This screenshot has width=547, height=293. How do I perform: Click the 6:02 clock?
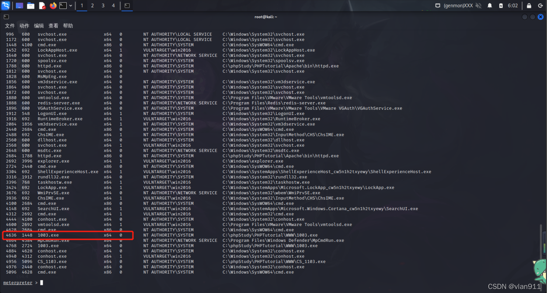pyautogui.click(x=513, y=6)
